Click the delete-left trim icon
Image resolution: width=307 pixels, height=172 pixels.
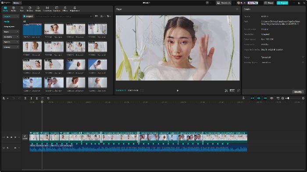click(31, 98)
